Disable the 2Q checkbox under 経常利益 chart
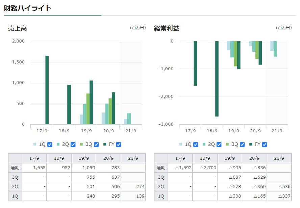Viewport: 300px width, 208px height. coord(219,145)
